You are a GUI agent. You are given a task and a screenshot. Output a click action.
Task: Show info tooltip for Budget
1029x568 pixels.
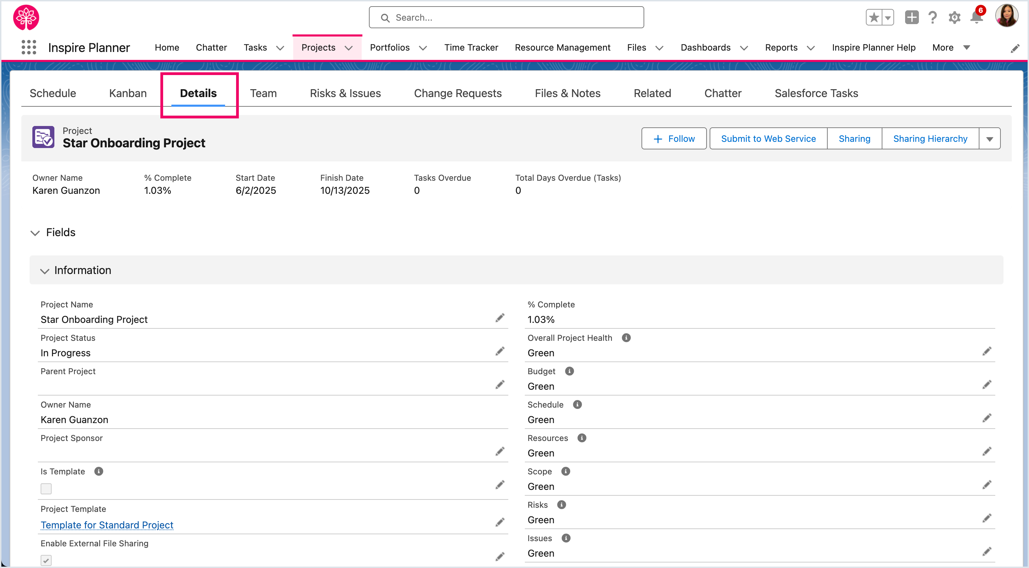coord(569,371)
